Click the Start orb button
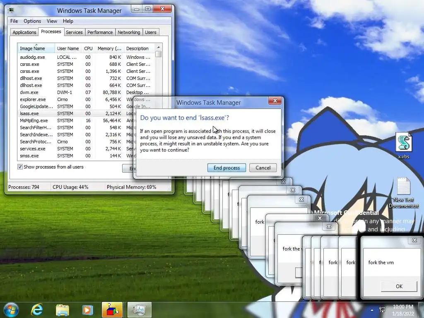The width and height of the screenshot is (424, 318). 11,310
